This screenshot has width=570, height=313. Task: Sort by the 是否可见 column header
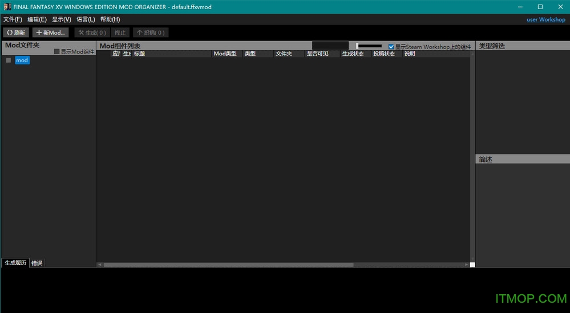tap(322, 54)
